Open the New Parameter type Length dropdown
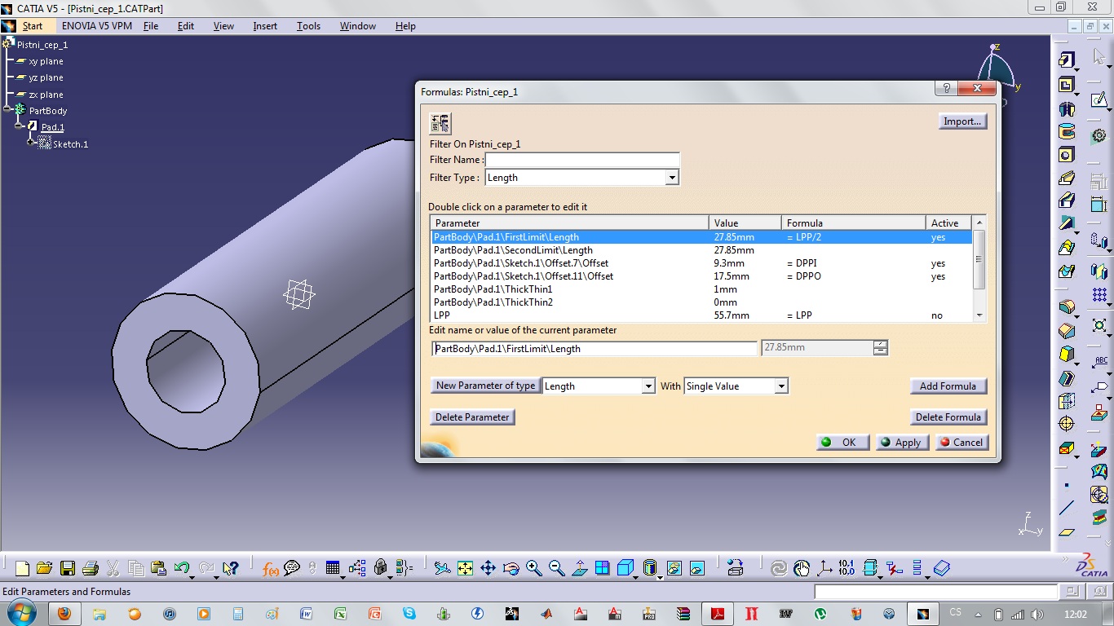The height and width of the screenshot is (626, 1114). 648,386
